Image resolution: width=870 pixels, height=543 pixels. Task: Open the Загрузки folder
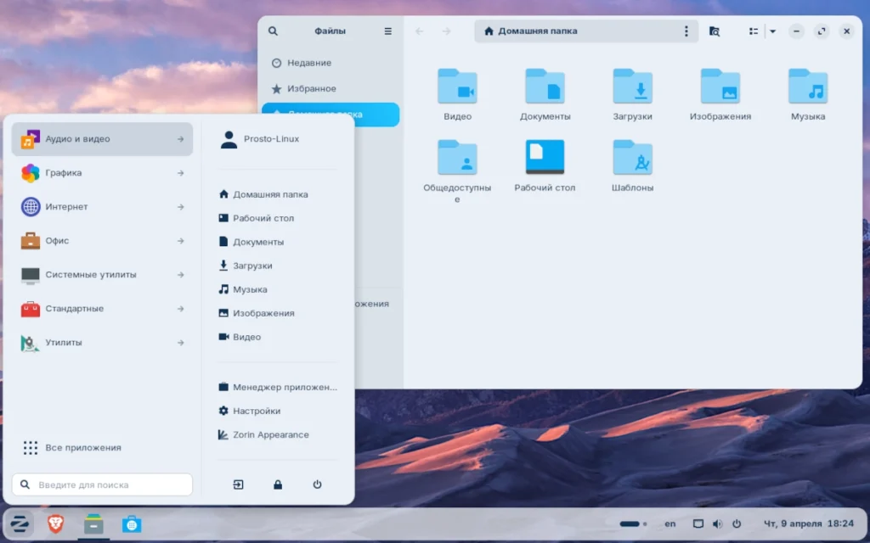tap(632, 94)
